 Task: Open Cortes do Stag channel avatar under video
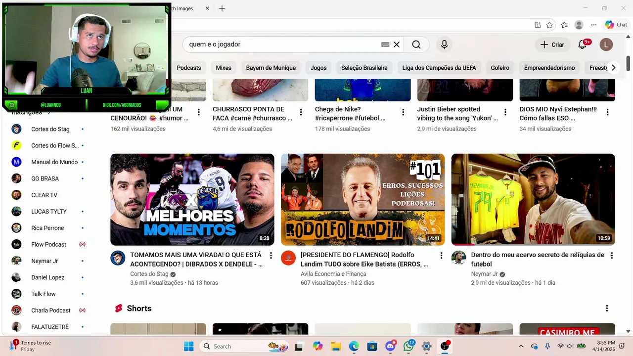point(118,258)
